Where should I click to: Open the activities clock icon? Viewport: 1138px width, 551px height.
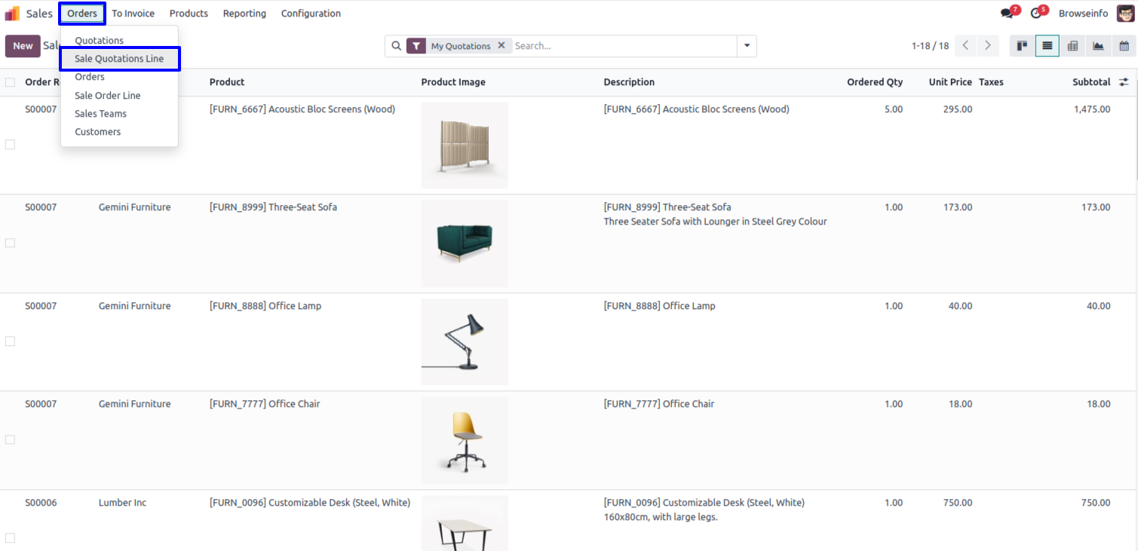point(1038,13)
